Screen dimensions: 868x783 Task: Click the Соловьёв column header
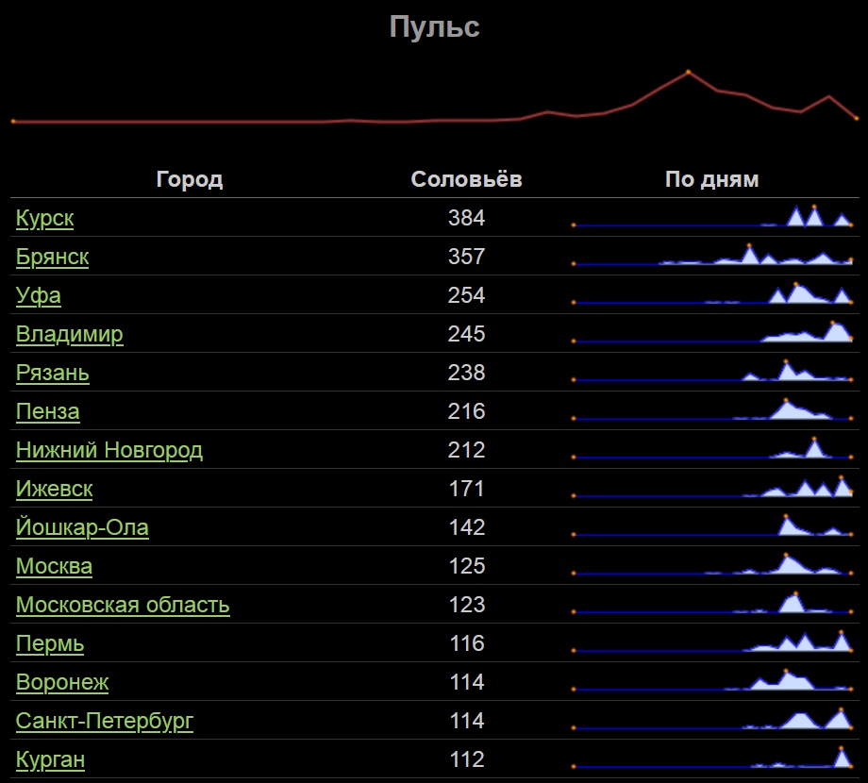coord(466,179)
